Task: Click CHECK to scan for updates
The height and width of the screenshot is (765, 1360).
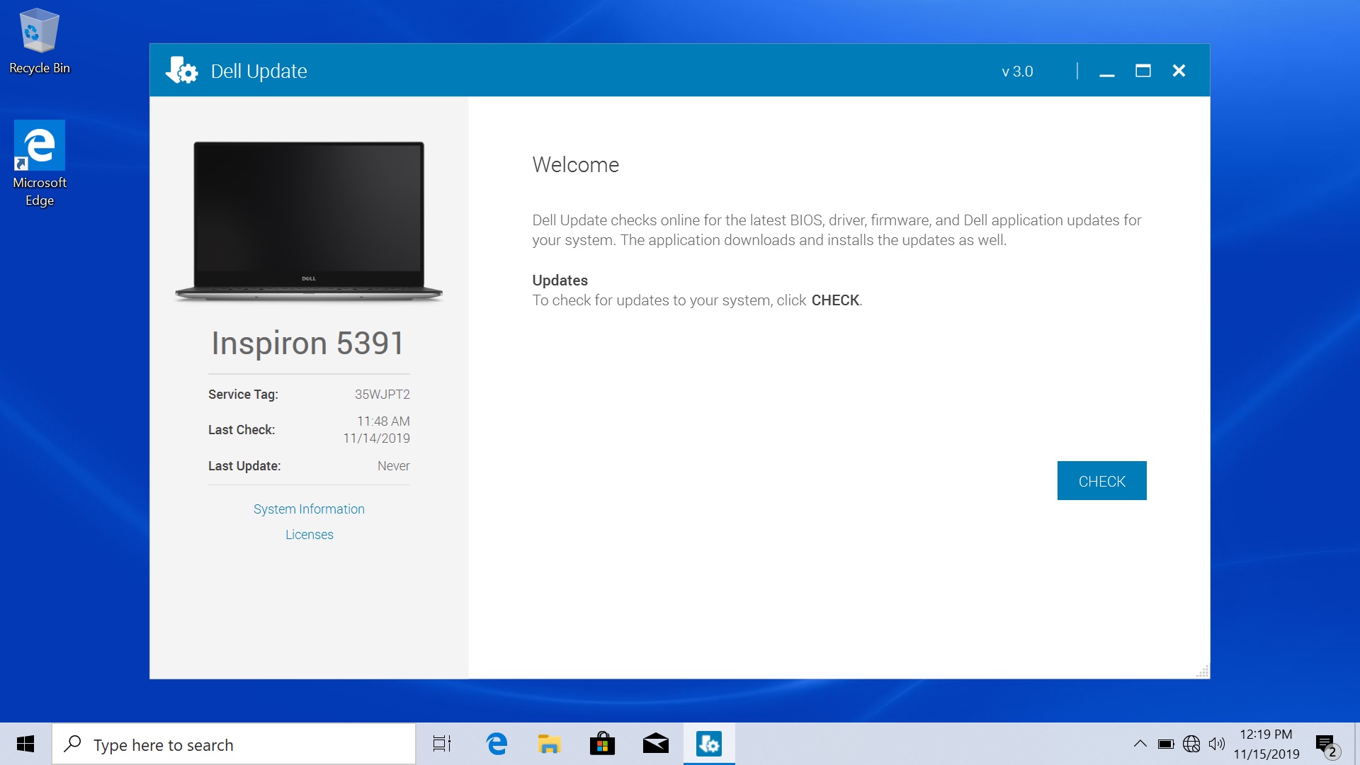Action: tap(1101, 480)
